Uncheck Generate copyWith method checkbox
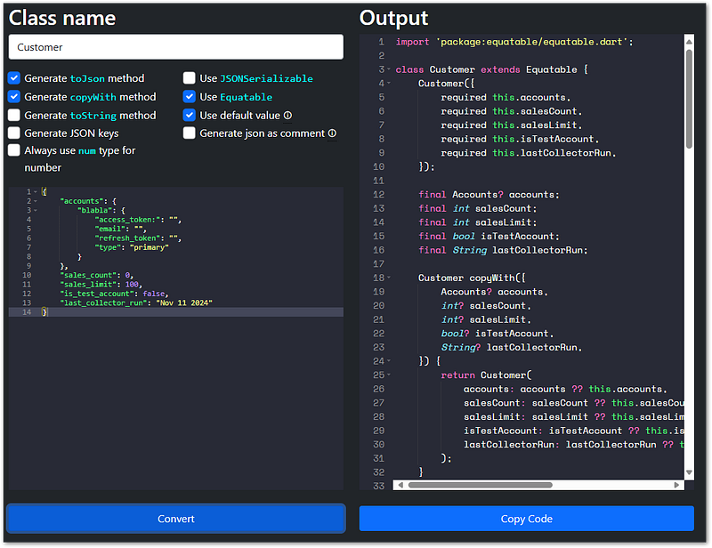 click(14, 97)
